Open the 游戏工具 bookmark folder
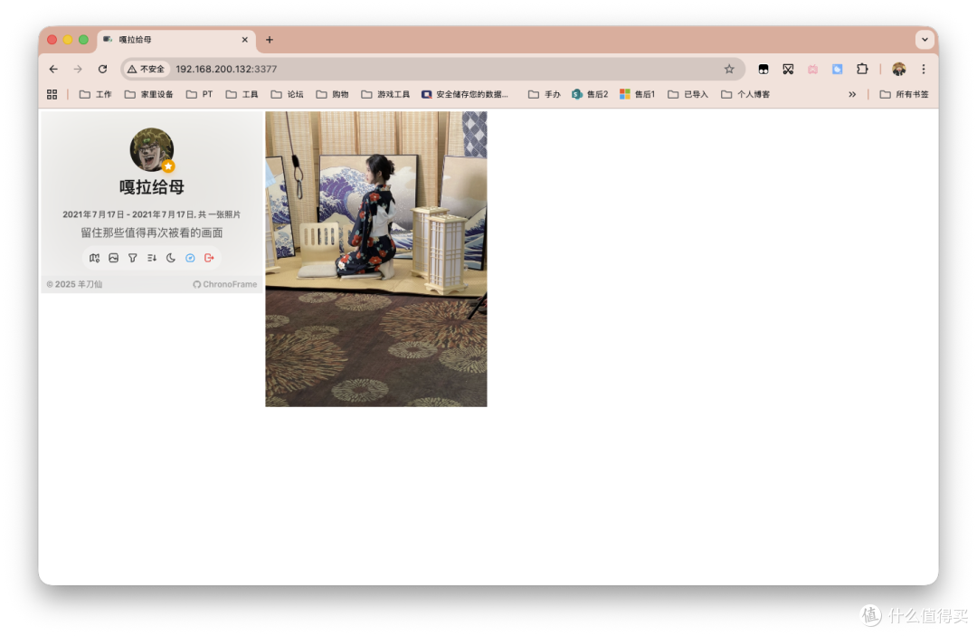Image resolution: width=977 pixels, height=636 pixels. [x=385, y=94]
